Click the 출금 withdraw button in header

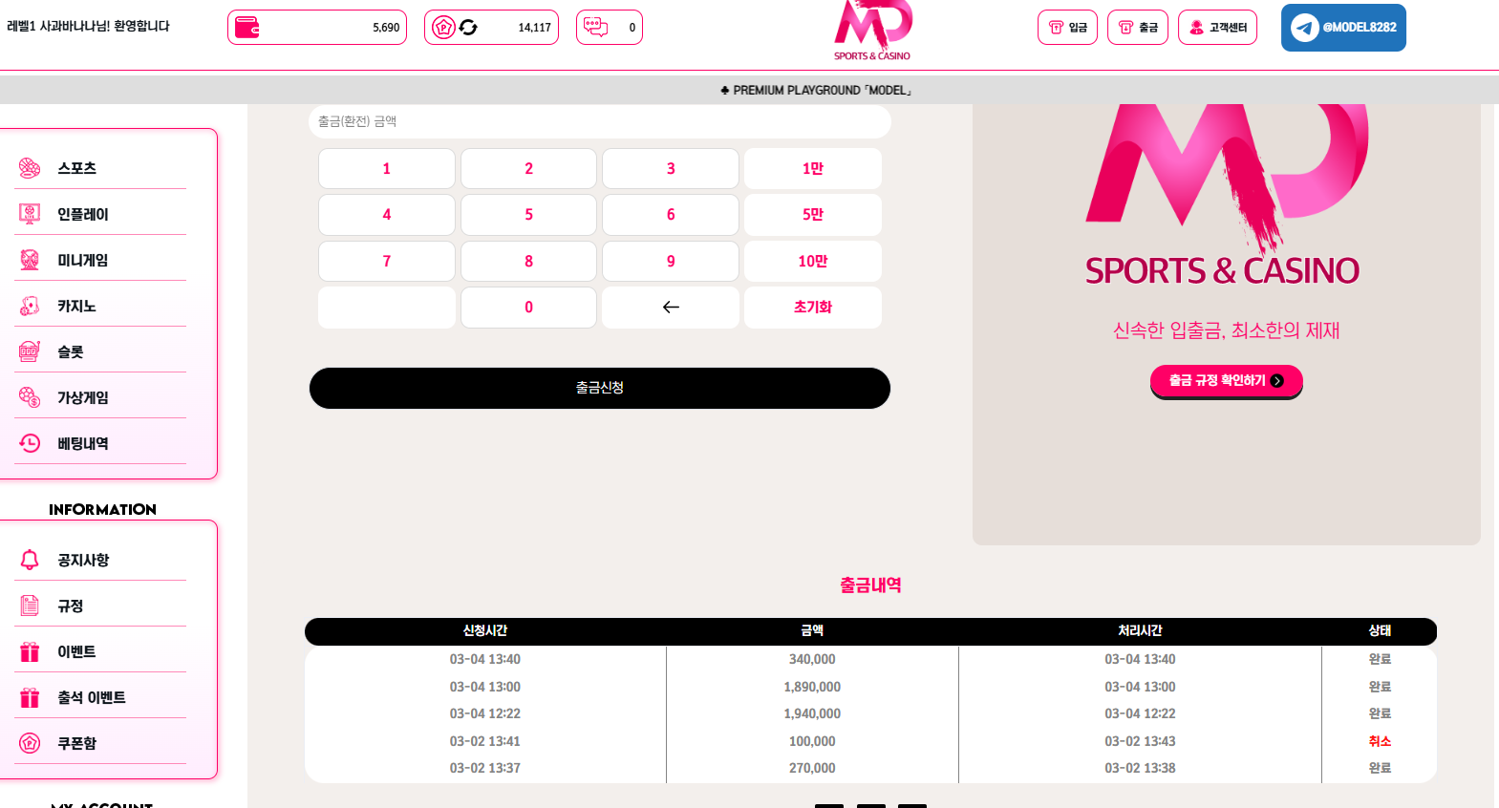pos(1138,27)
